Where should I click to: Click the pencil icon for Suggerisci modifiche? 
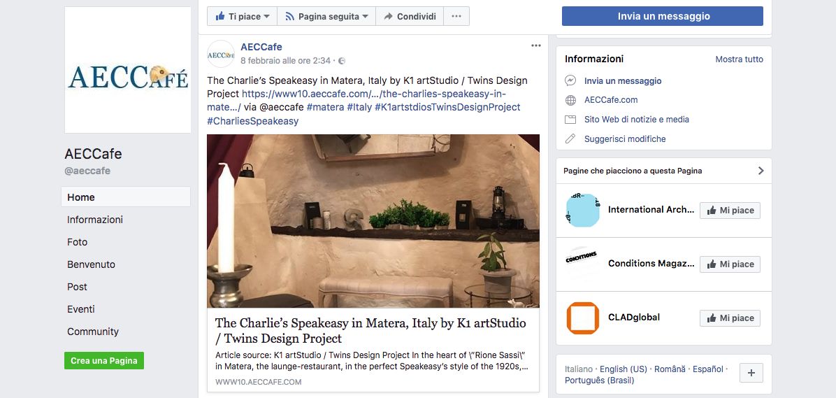tap(570, 138)
